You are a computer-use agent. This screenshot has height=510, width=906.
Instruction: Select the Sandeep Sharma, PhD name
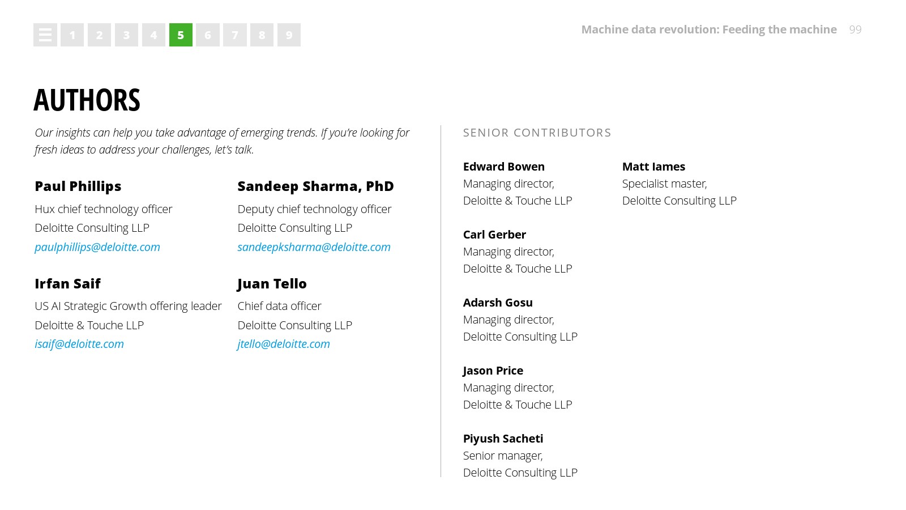tap(315, 186)
